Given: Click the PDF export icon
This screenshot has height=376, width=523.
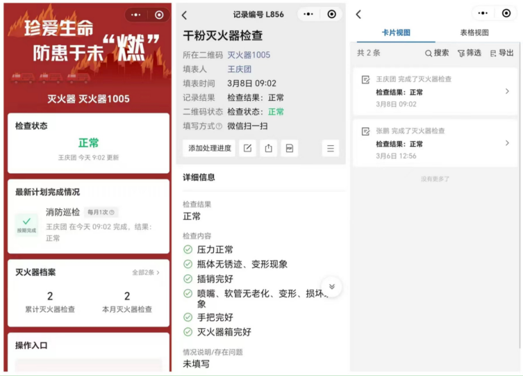Looking at the screenshot, I should tap(289, 148).
